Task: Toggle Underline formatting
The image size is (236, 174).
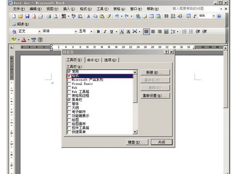Action: click(111, 32)
